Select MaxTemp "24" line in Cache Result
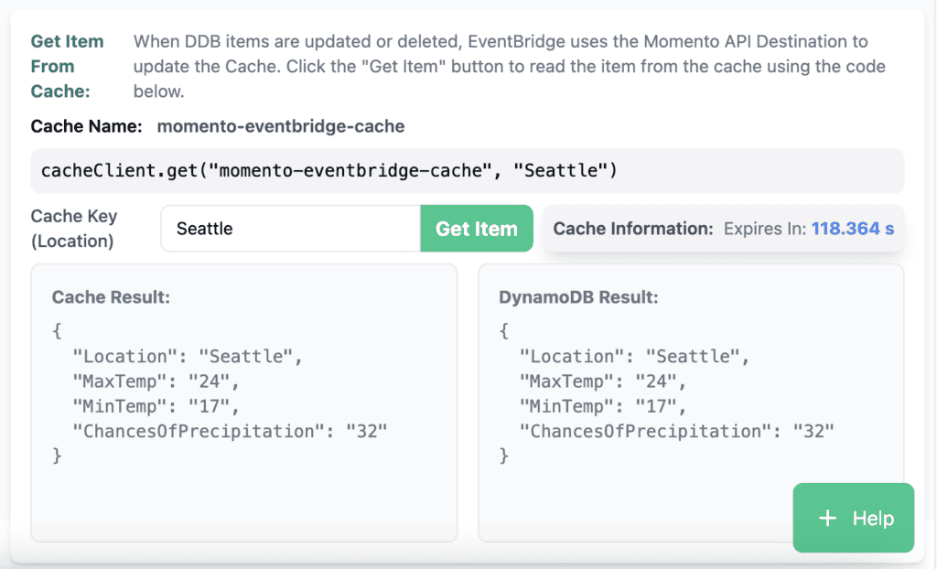The height and width of the screenshot is (569, 937). [156, 381]
